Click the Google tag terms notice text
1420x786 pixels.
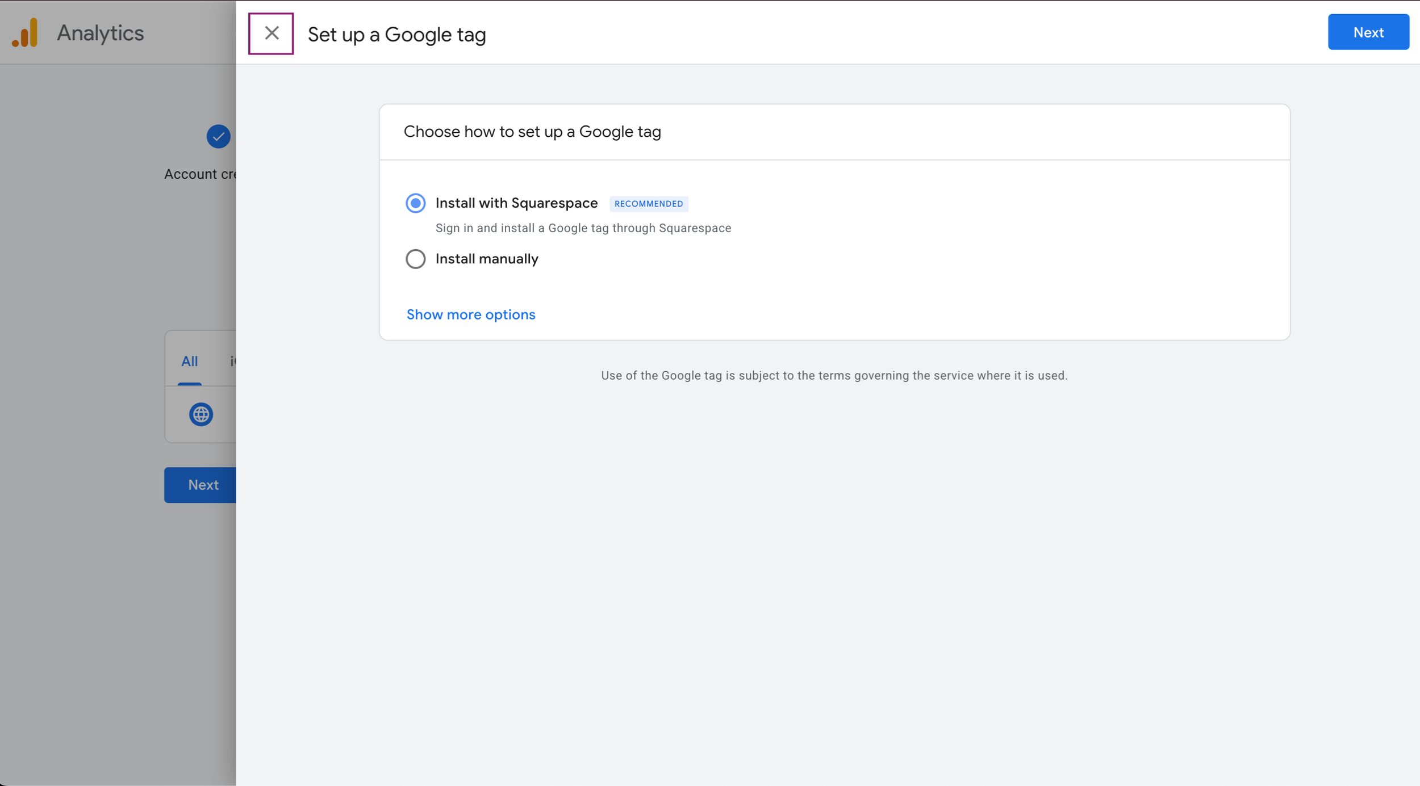point(834,376)
